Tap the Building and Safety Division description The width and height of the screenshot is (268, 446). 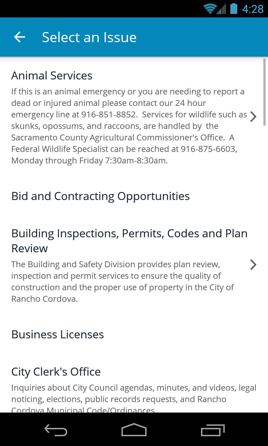click(x=122, y=282)
